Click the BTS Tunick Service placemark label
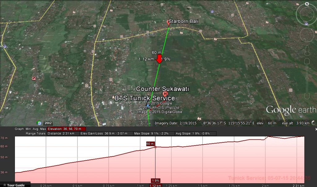Viewport: 317px width, 187px height. pyautogui.click(x=145, y=98)
